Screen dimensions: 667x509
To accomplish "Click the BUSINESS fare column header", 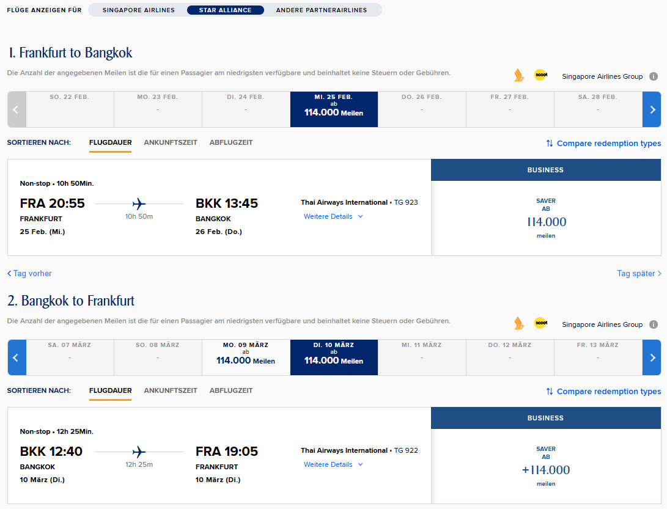I will click(x=545, y=170).
